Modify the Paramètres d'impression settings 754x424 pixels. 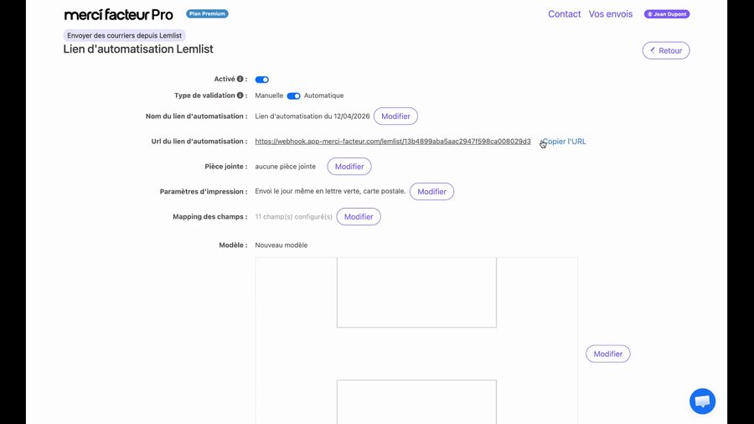click(x=431, y=191)
